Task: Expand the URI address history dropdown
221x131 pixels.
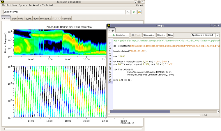Action: point(128,12)
